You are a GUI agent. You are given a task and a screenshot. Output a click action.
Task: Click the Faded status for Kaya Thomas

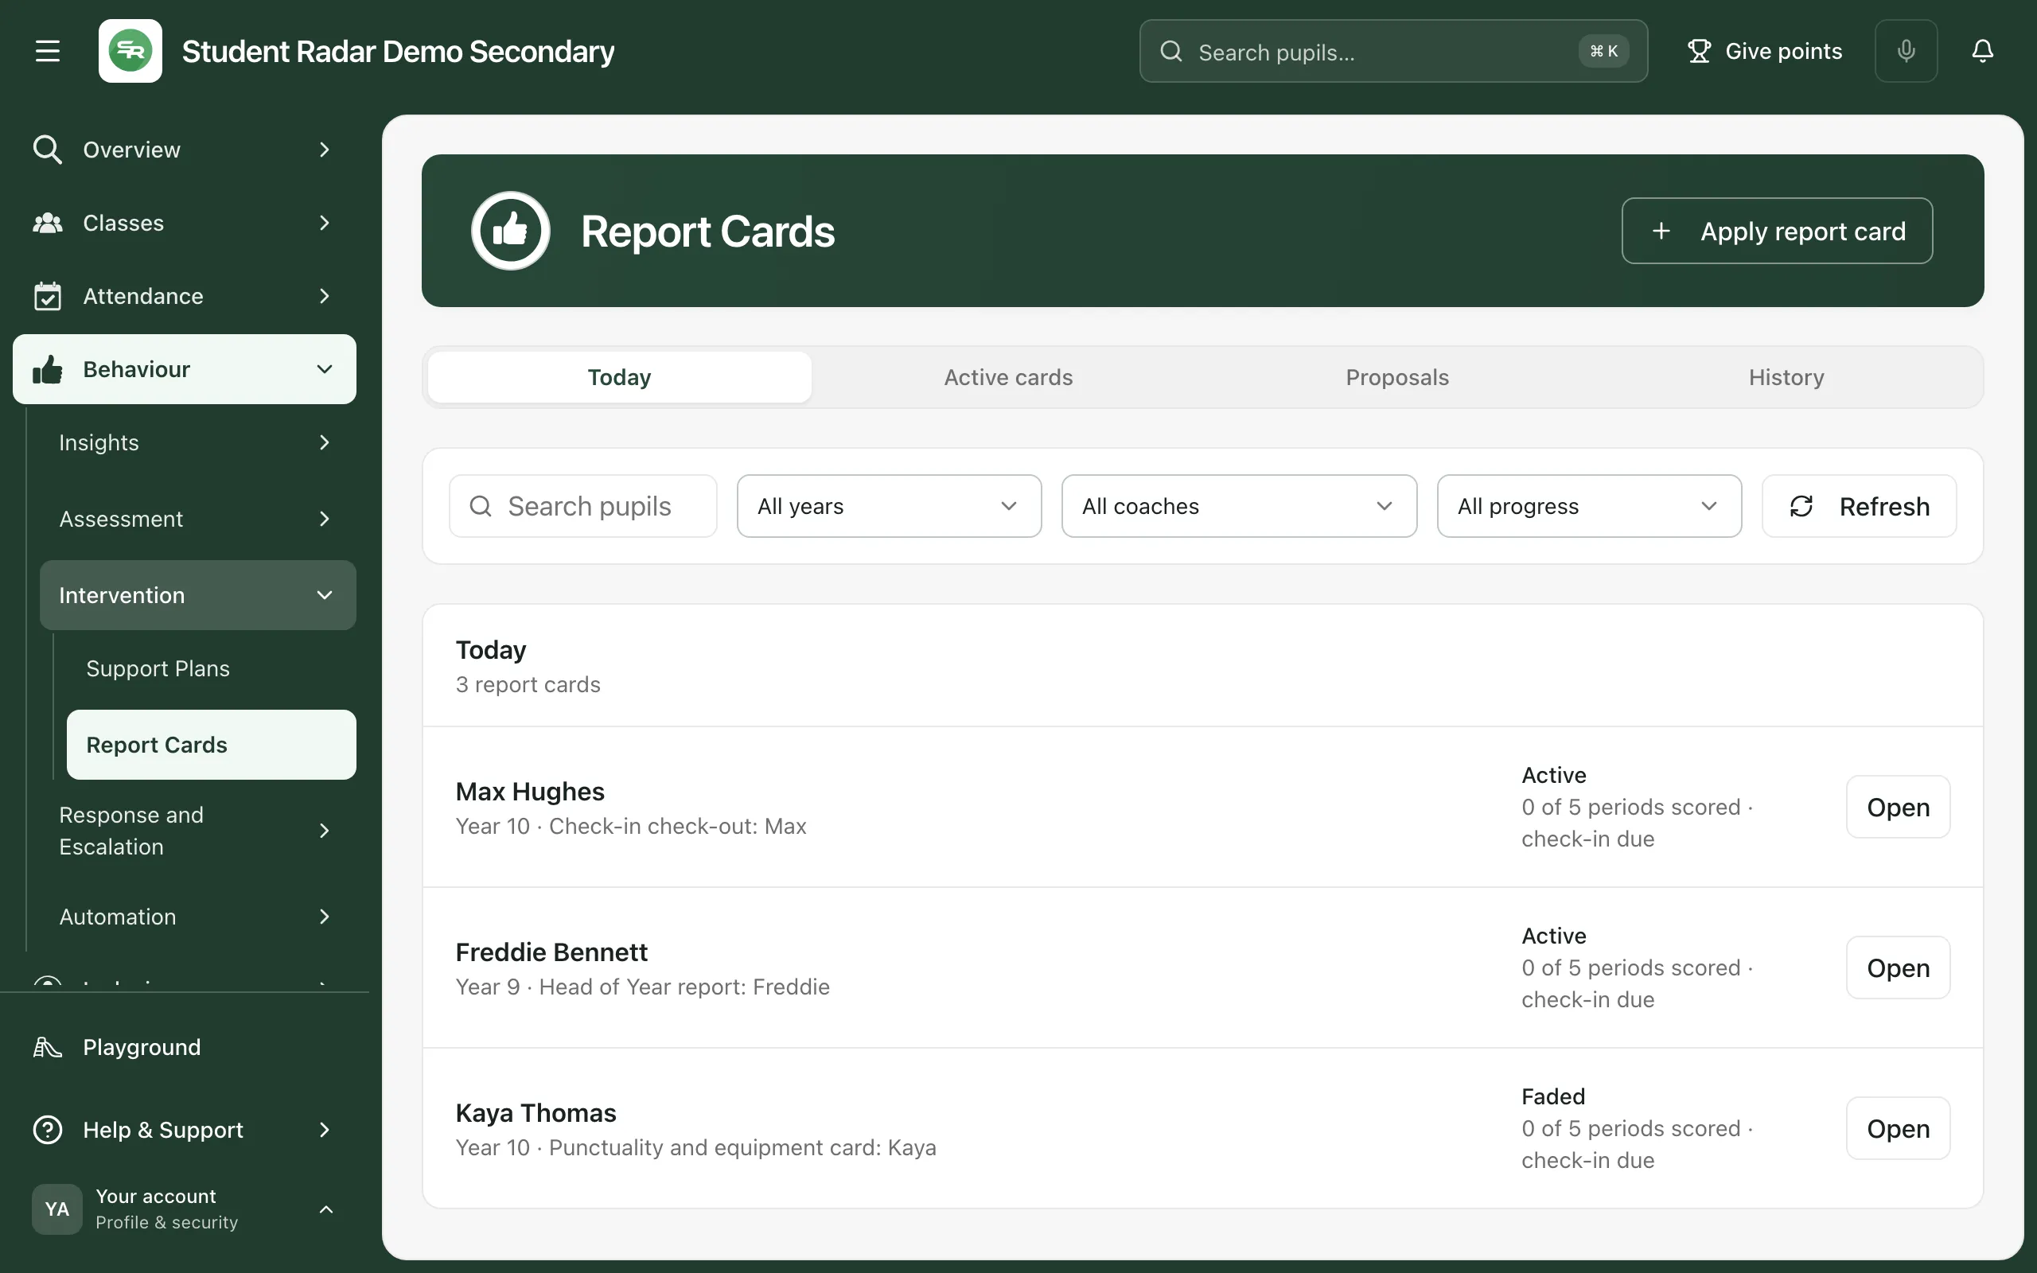point(1553,1096)
